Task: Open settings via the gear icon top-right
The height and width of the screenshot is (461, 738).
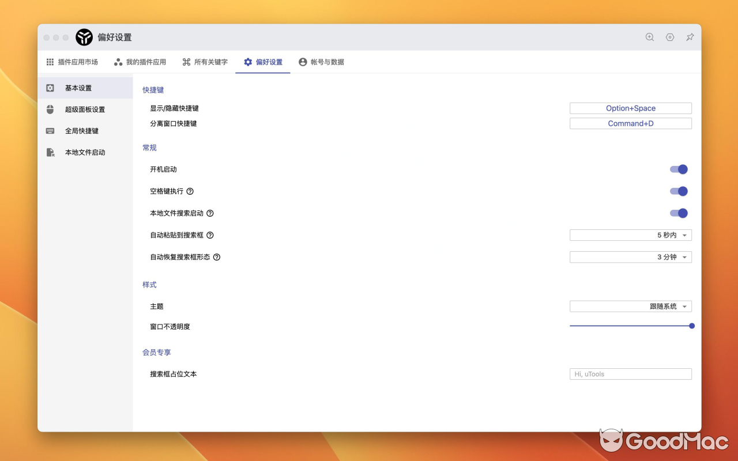Action: (669, 37)
